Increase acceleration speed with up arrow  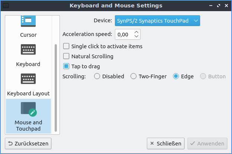(136, 32)
